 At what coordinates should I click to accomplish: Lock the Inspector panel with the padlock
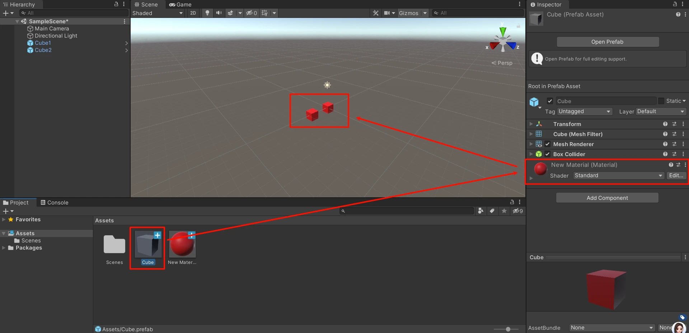675,4
